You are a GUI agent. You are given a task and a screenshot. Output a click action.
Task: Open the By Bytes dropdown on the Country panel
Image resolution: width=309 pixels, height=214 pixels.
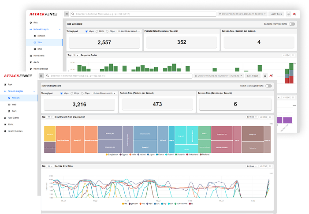tap(252, 117)
